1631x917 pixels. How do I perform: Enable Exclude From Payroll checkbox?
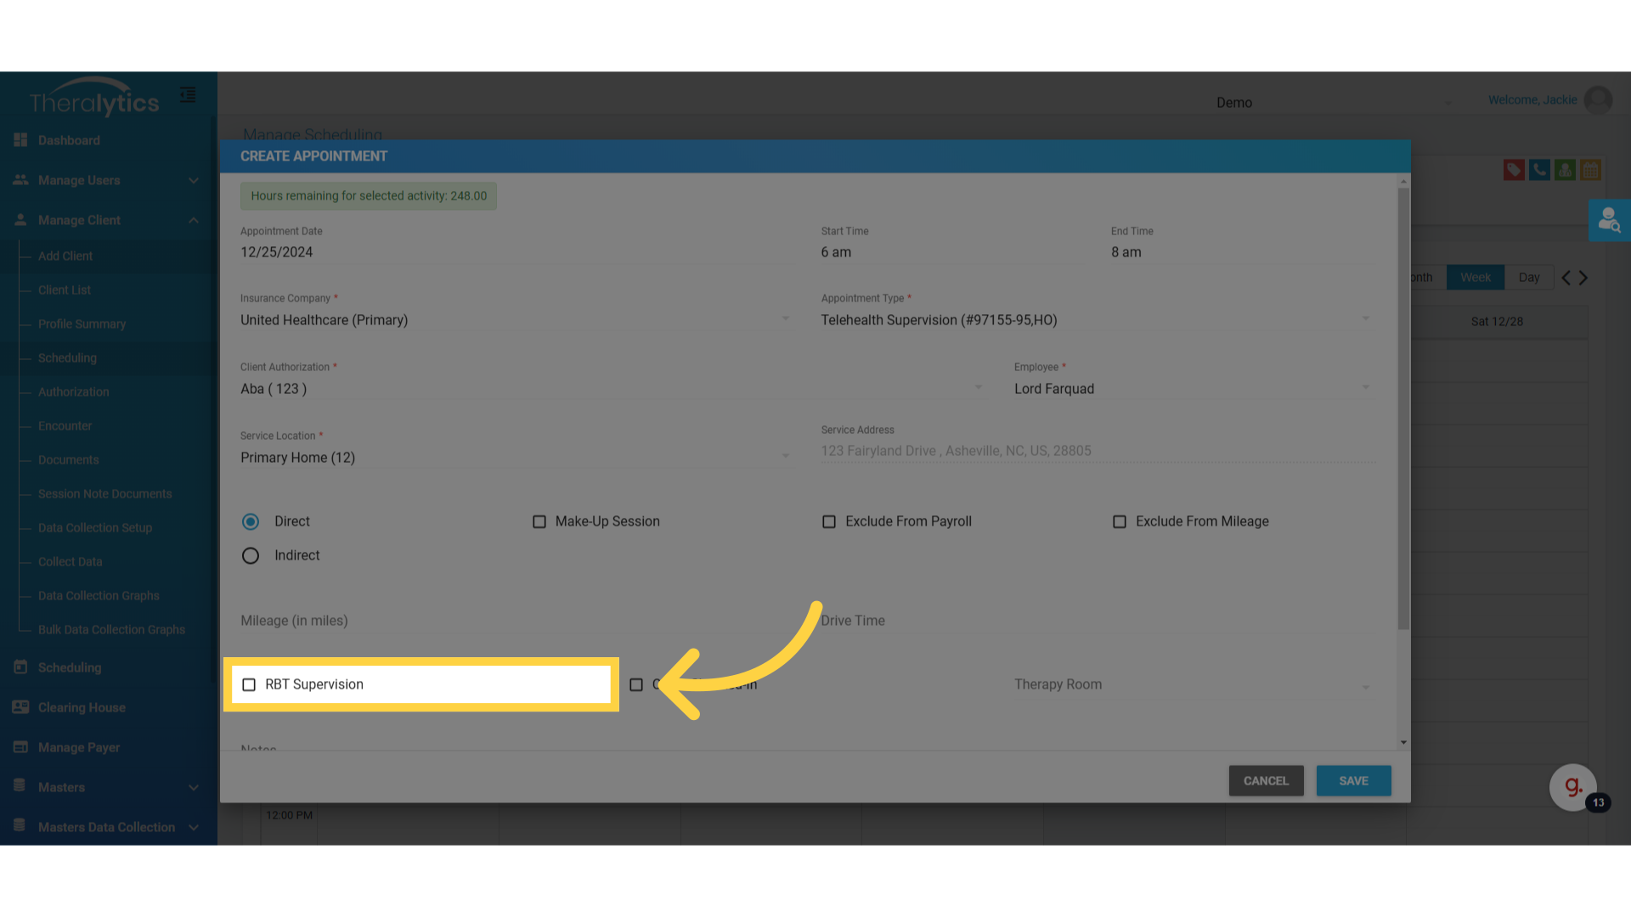[x=829, y=521]
